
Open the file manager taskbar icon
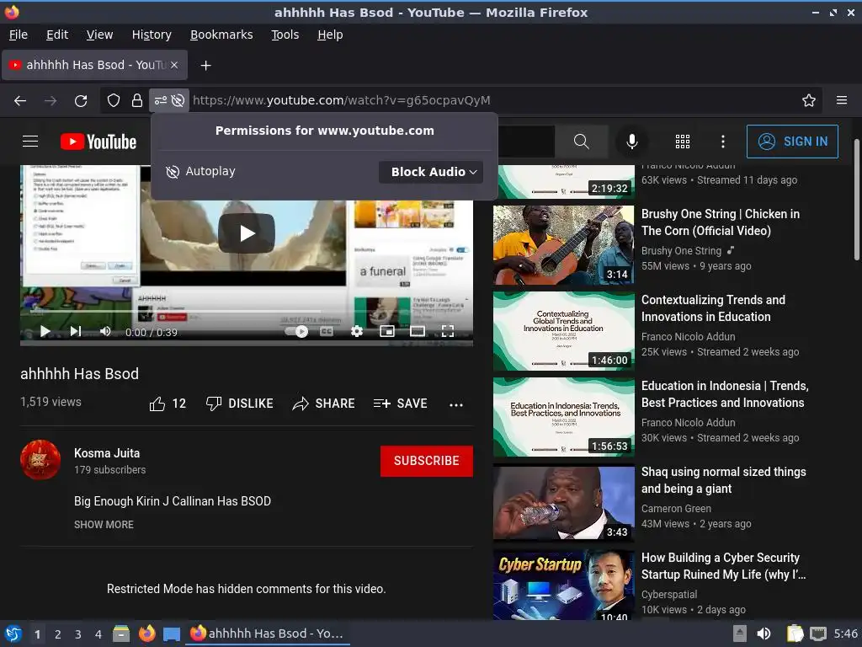121,634
